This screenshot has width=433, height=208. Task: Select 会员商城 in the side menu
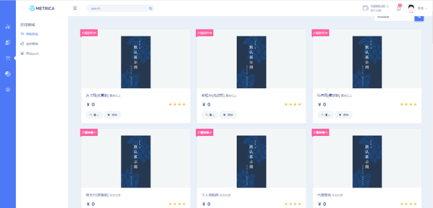(32, 44)
